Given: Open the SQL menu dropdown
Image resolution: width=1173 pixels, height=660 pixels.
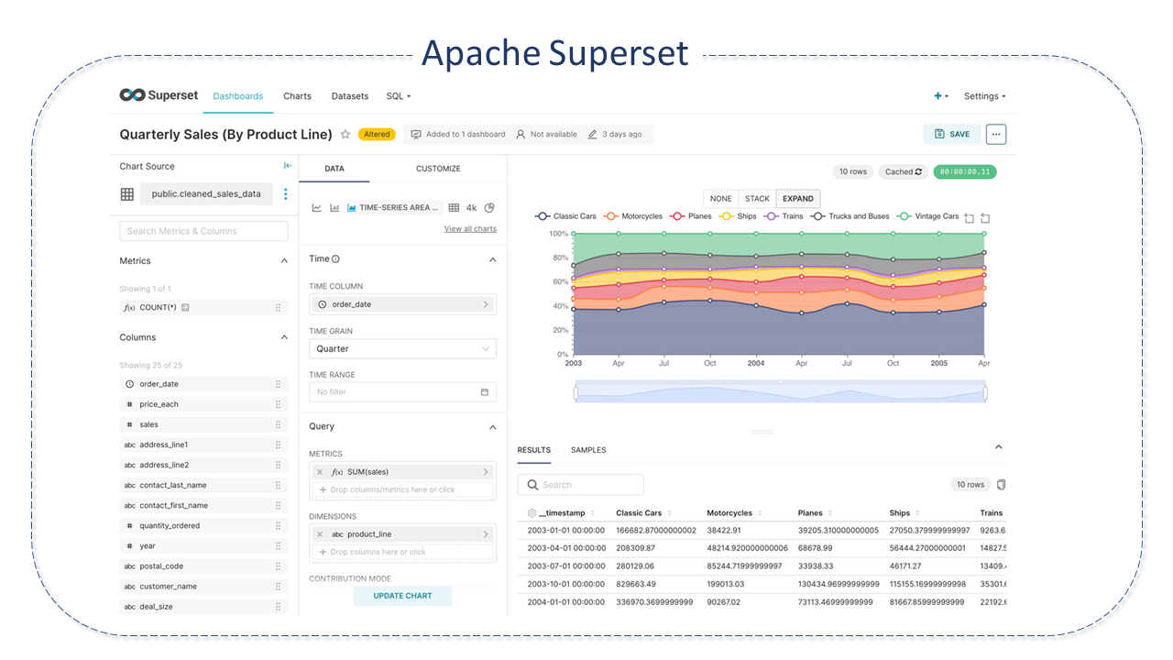Looking at the screenshot, I should click(x=399, y=96).
